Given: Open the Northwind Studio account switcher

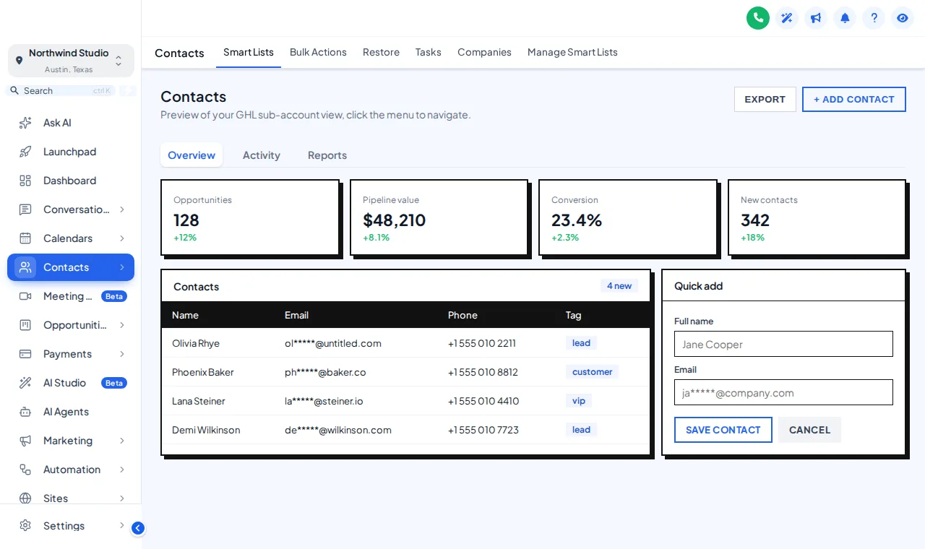Looking at the screenshot, I should click(71, 61).
